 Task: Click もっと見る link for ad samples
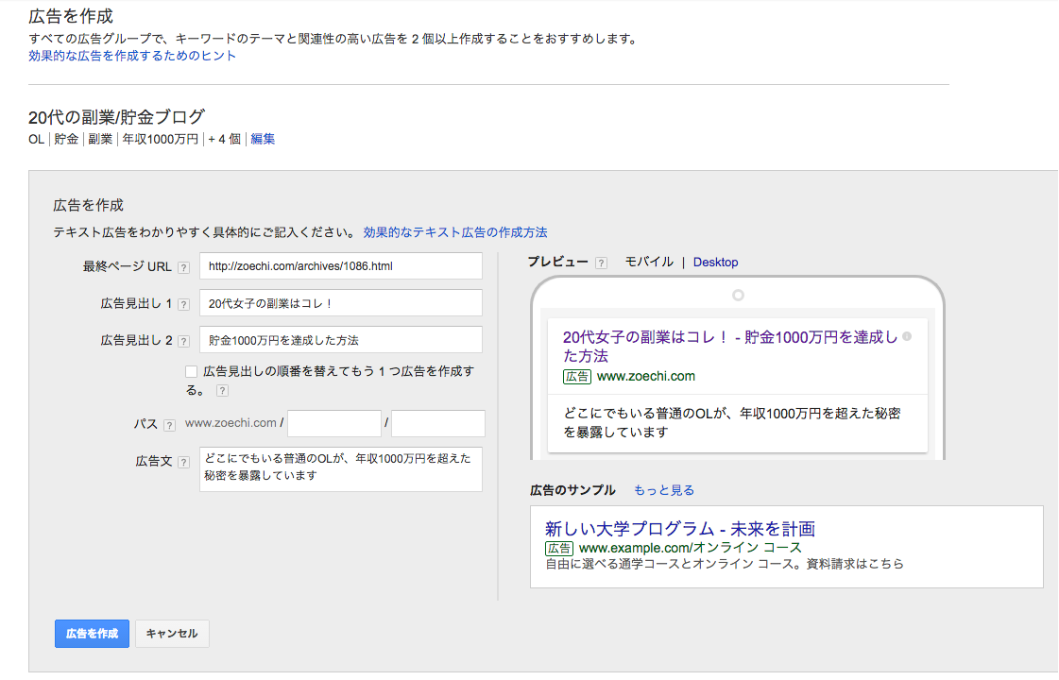point(664,490)
